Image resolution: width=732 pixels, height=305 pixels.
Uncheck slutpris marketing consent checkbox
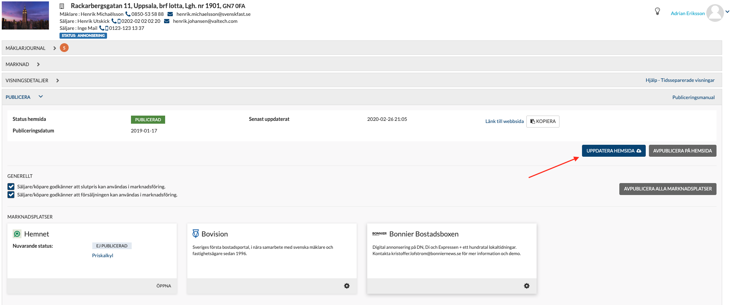pos(11,187)
